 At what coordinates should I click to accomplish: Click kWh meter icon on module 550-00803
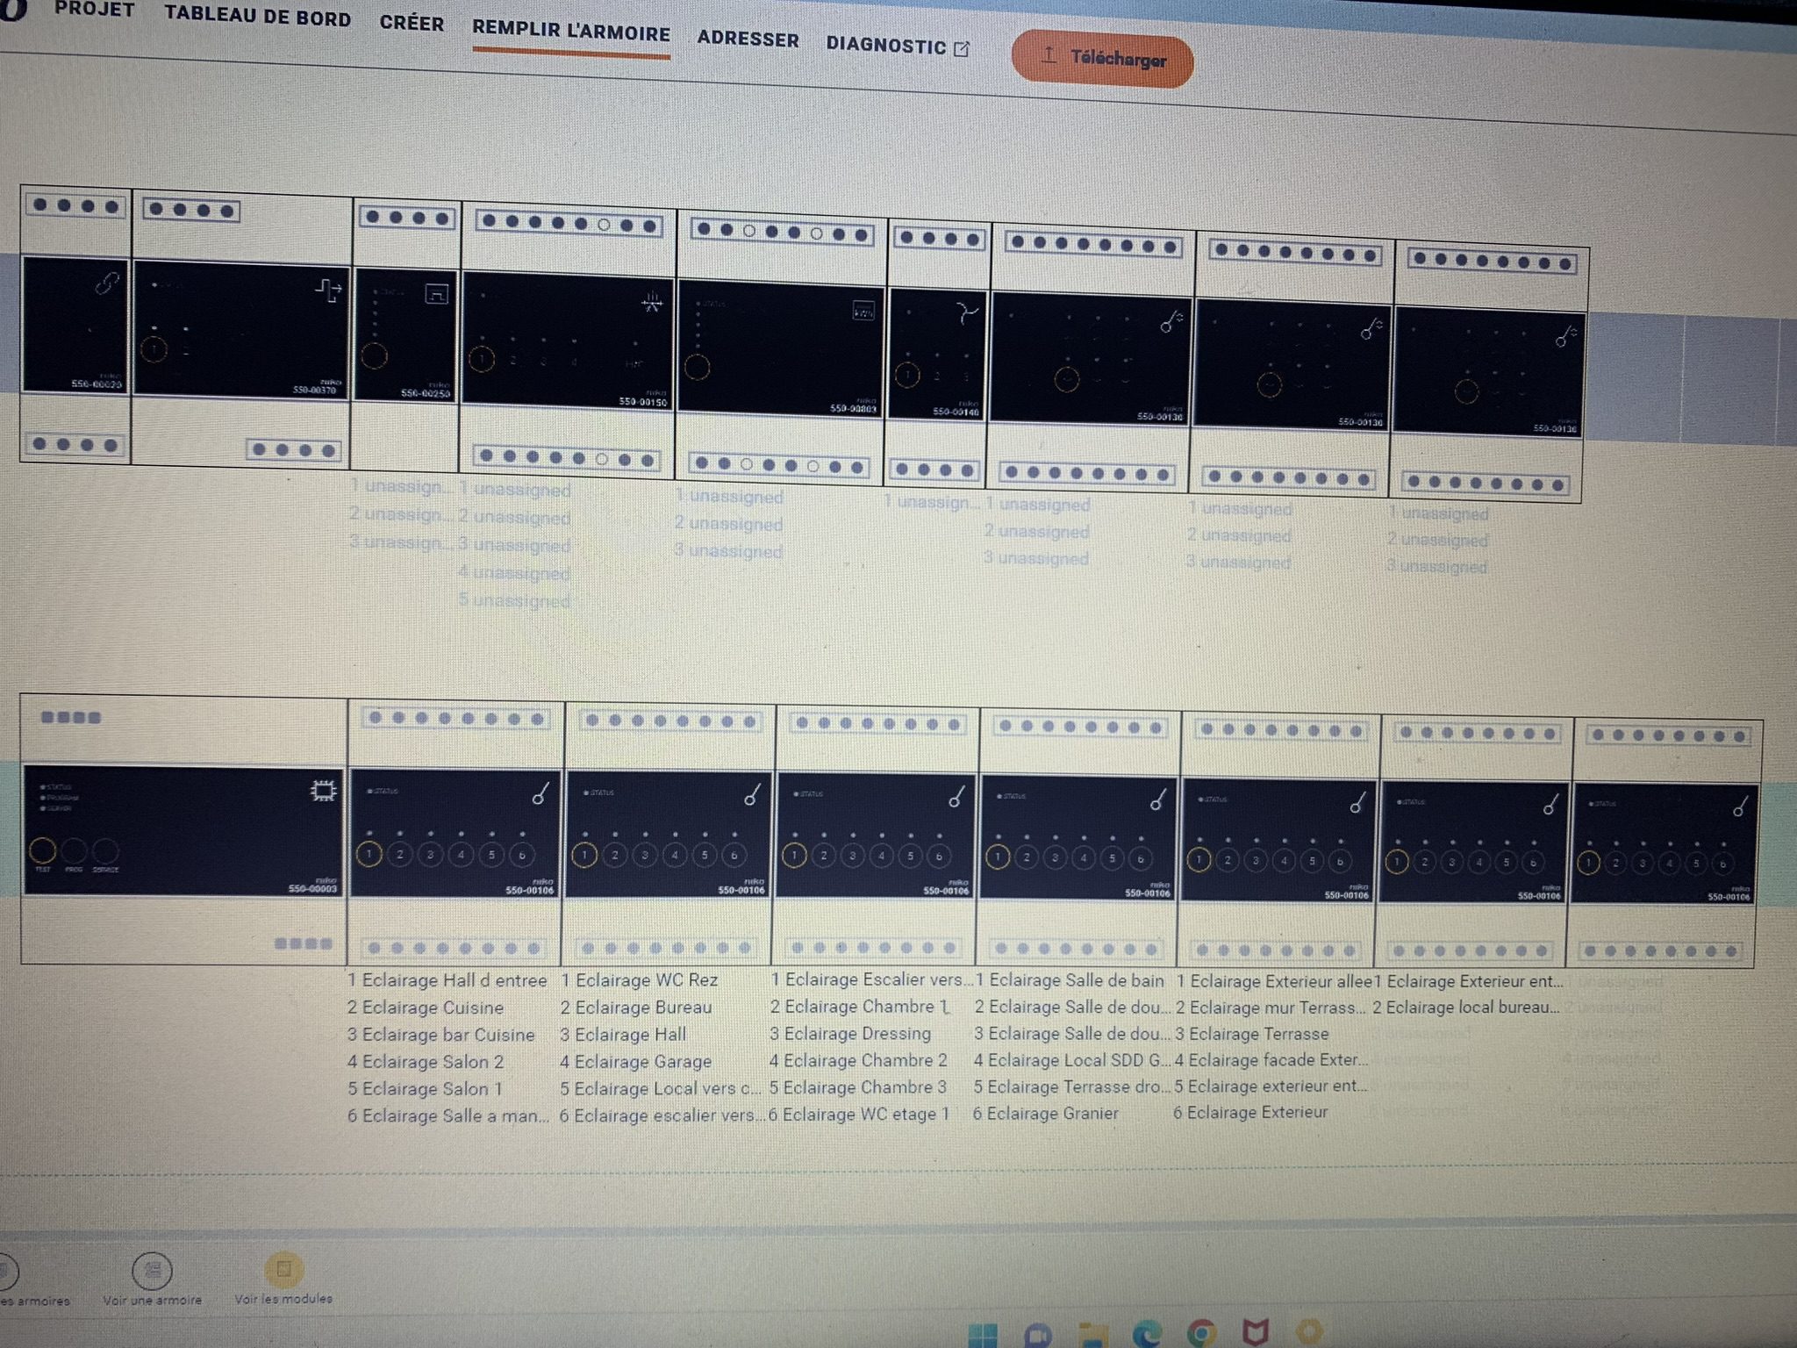pyautogui.click(x=863, y=311)
